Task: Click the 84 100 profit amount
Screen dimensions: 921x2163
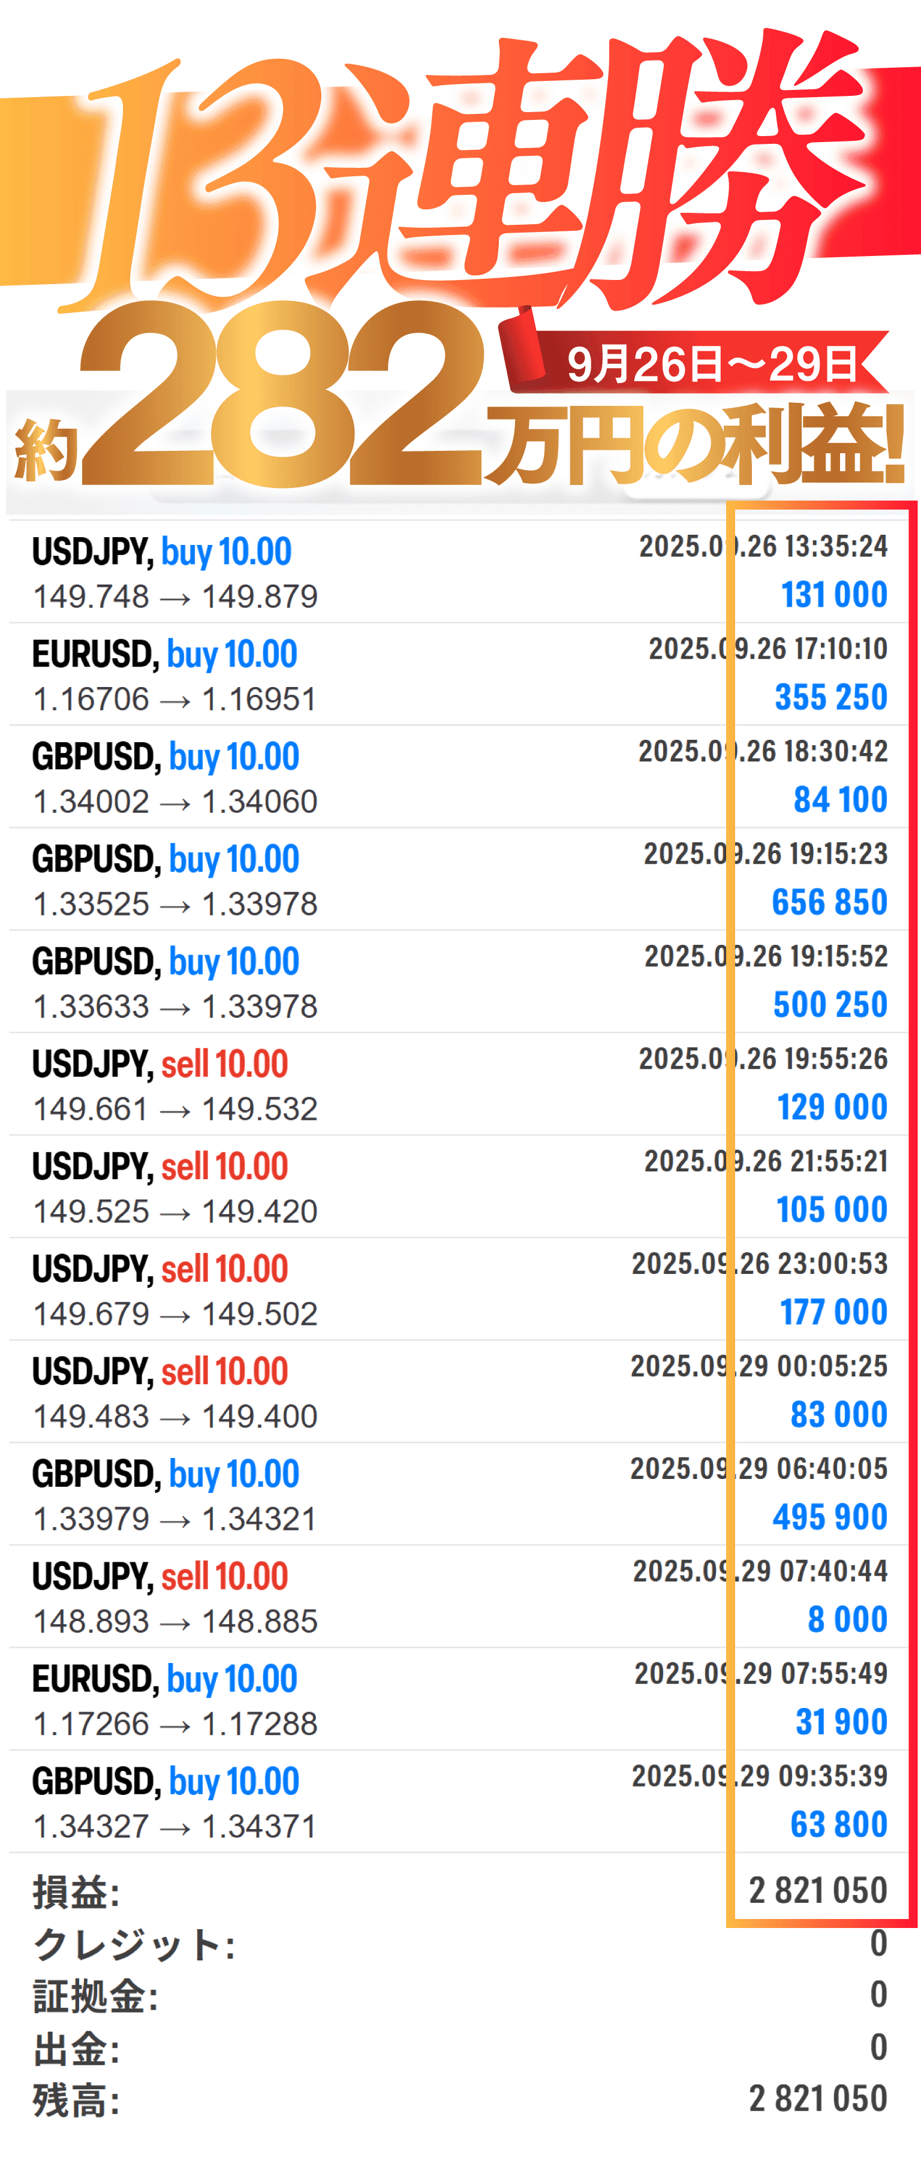Action: pyautogui.click(x=841, y=799)
